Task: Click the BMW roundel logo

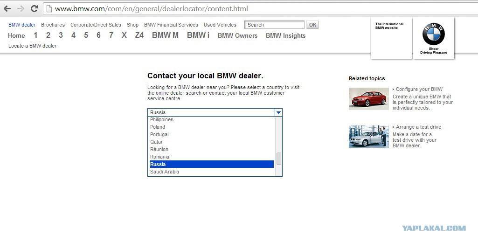Action: [434, 34]
